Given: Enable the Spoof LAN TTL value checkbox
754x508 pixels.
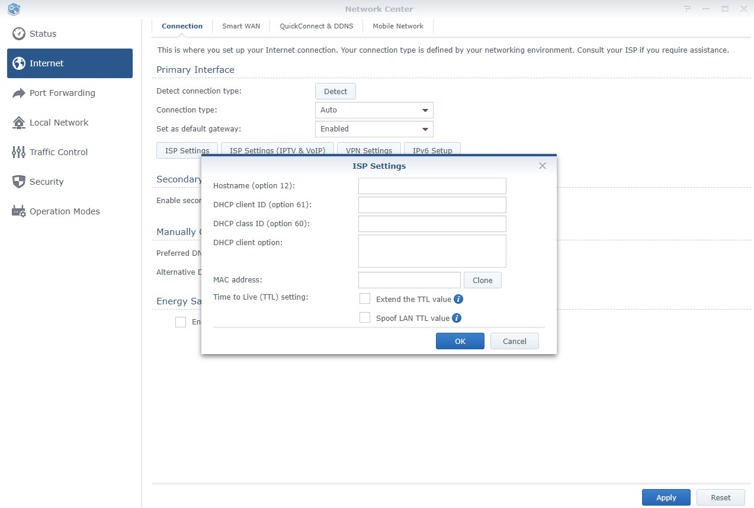Looking at the screenshot, I should (365, 318).
